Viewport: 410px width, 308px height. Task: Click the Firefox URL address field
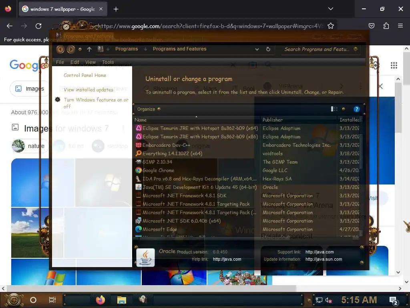click(211, 26)
